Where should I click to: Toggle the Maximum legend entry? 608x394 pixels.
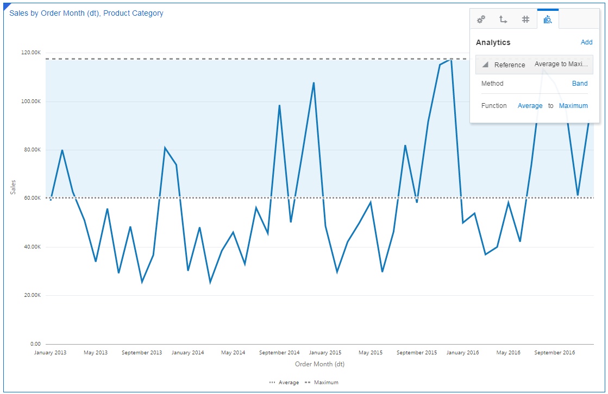coord(326,382)
